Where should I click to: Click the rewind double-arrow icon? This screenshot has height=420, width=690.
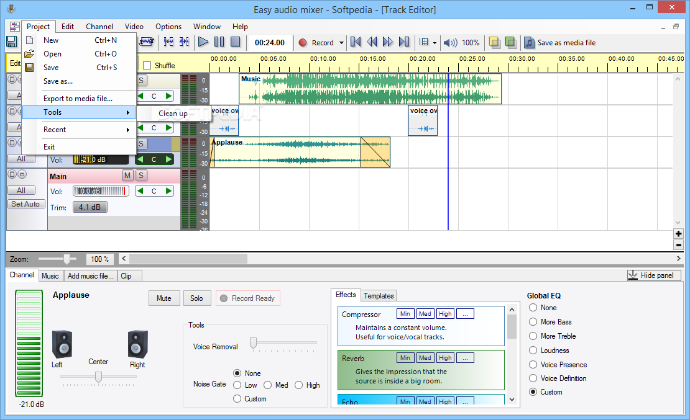[x=372, y=42]
